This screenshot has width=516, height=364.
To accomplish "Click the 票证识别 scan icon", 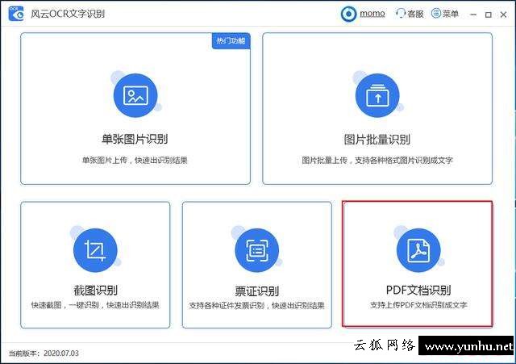I will pyautogui.click(x=256, y=250).
